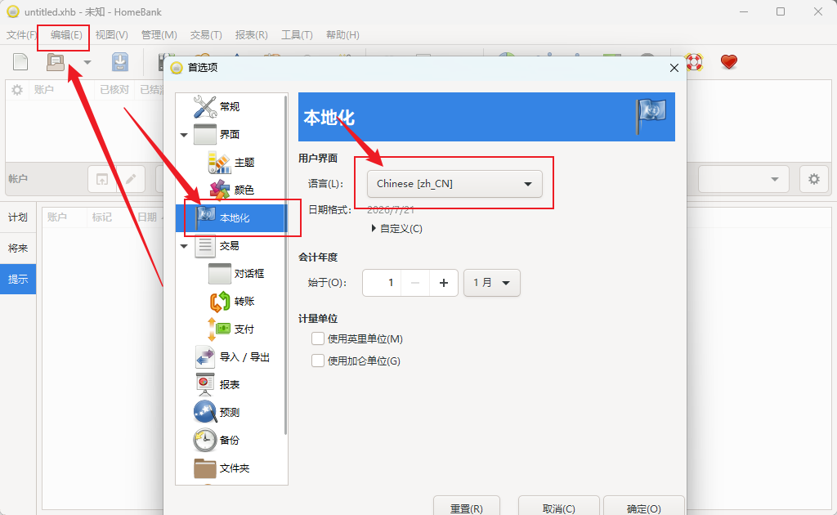The width and height of the screenshot is (837, 515).
Task: Switch to the 计划 tab
Action: pos(18,217)
